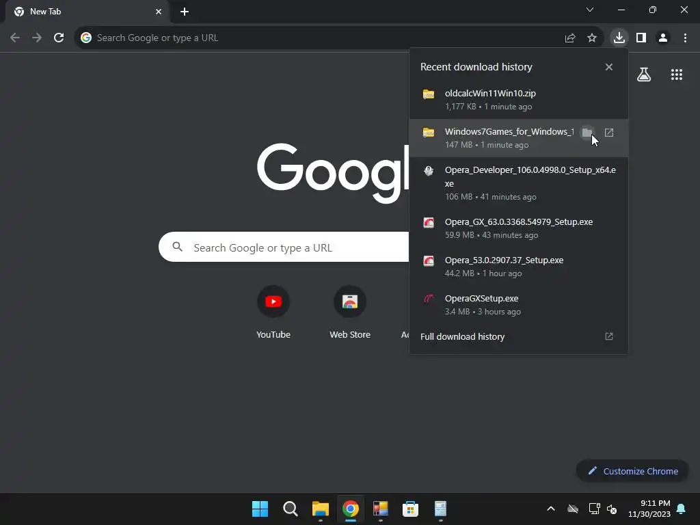Open the profile avatar icon

(663, 38)
